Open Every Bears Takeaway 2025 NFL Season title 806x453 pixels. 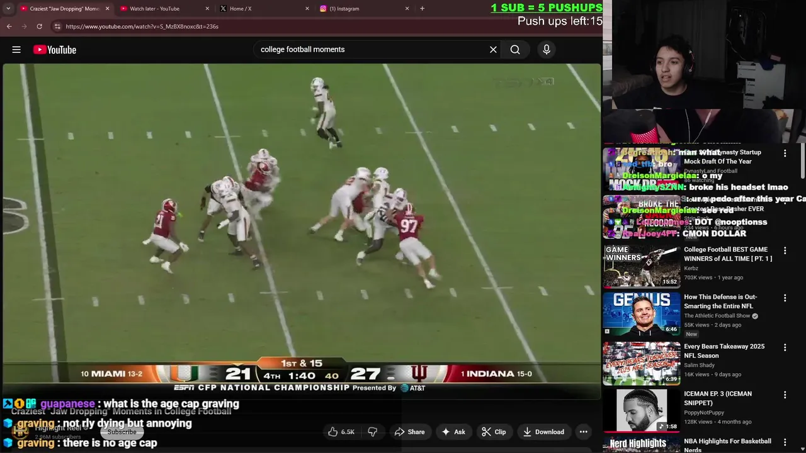point(724,351)
